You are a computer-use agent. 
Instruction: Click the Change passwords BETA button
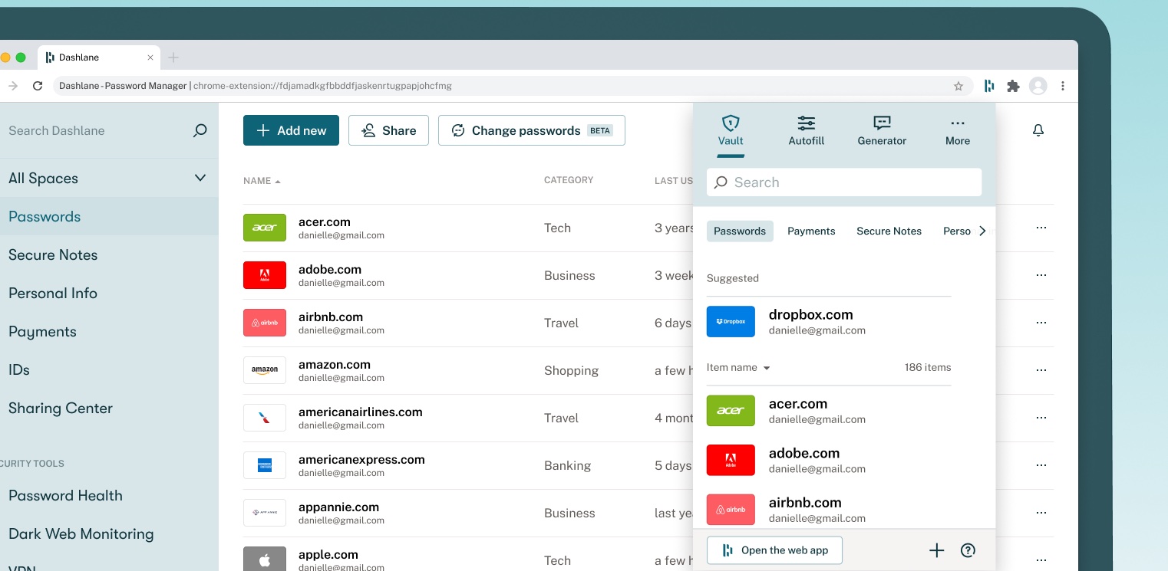click(x=532, y=130)
